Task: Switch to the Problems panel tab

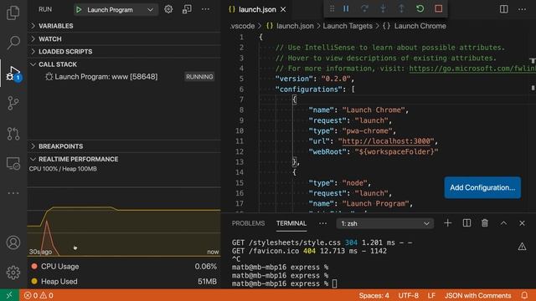Action: point(248,223)
